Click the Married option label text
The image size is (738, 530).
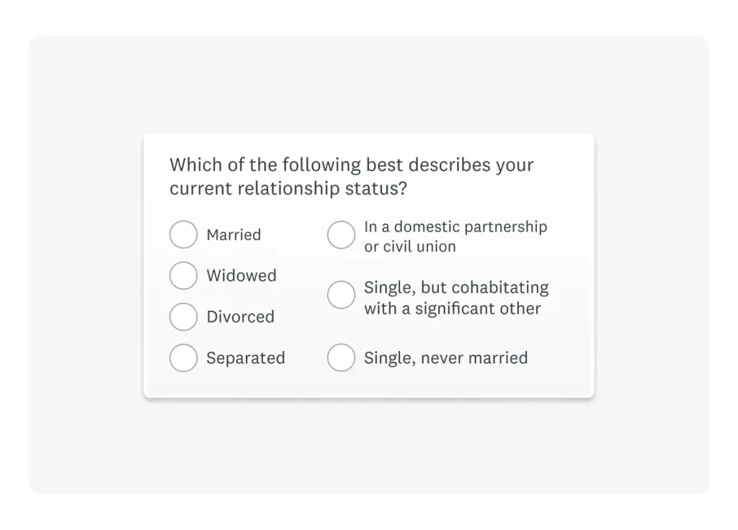point(234,234)
